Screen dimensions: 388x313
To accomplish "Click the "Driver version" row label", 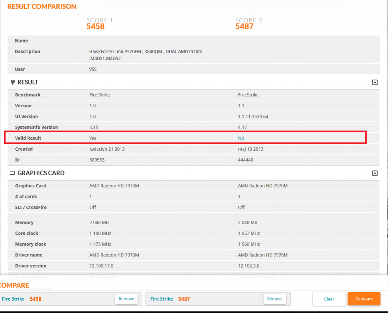I will (31, 266).
